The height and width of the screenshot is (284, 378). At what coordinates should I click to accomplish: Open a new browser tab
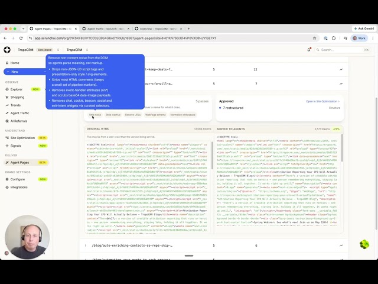188,29
